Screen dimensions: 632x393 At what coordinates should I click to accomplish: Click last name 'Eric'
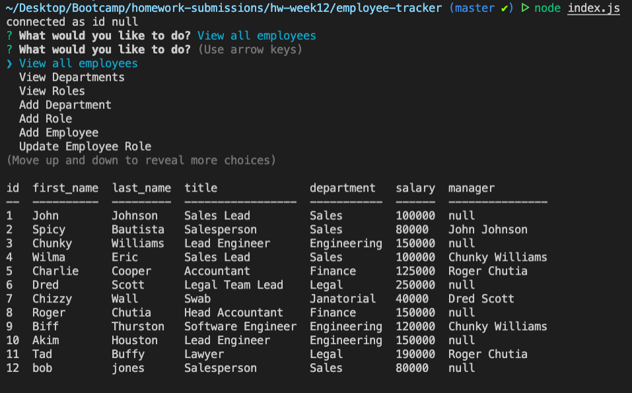(125, 257)
